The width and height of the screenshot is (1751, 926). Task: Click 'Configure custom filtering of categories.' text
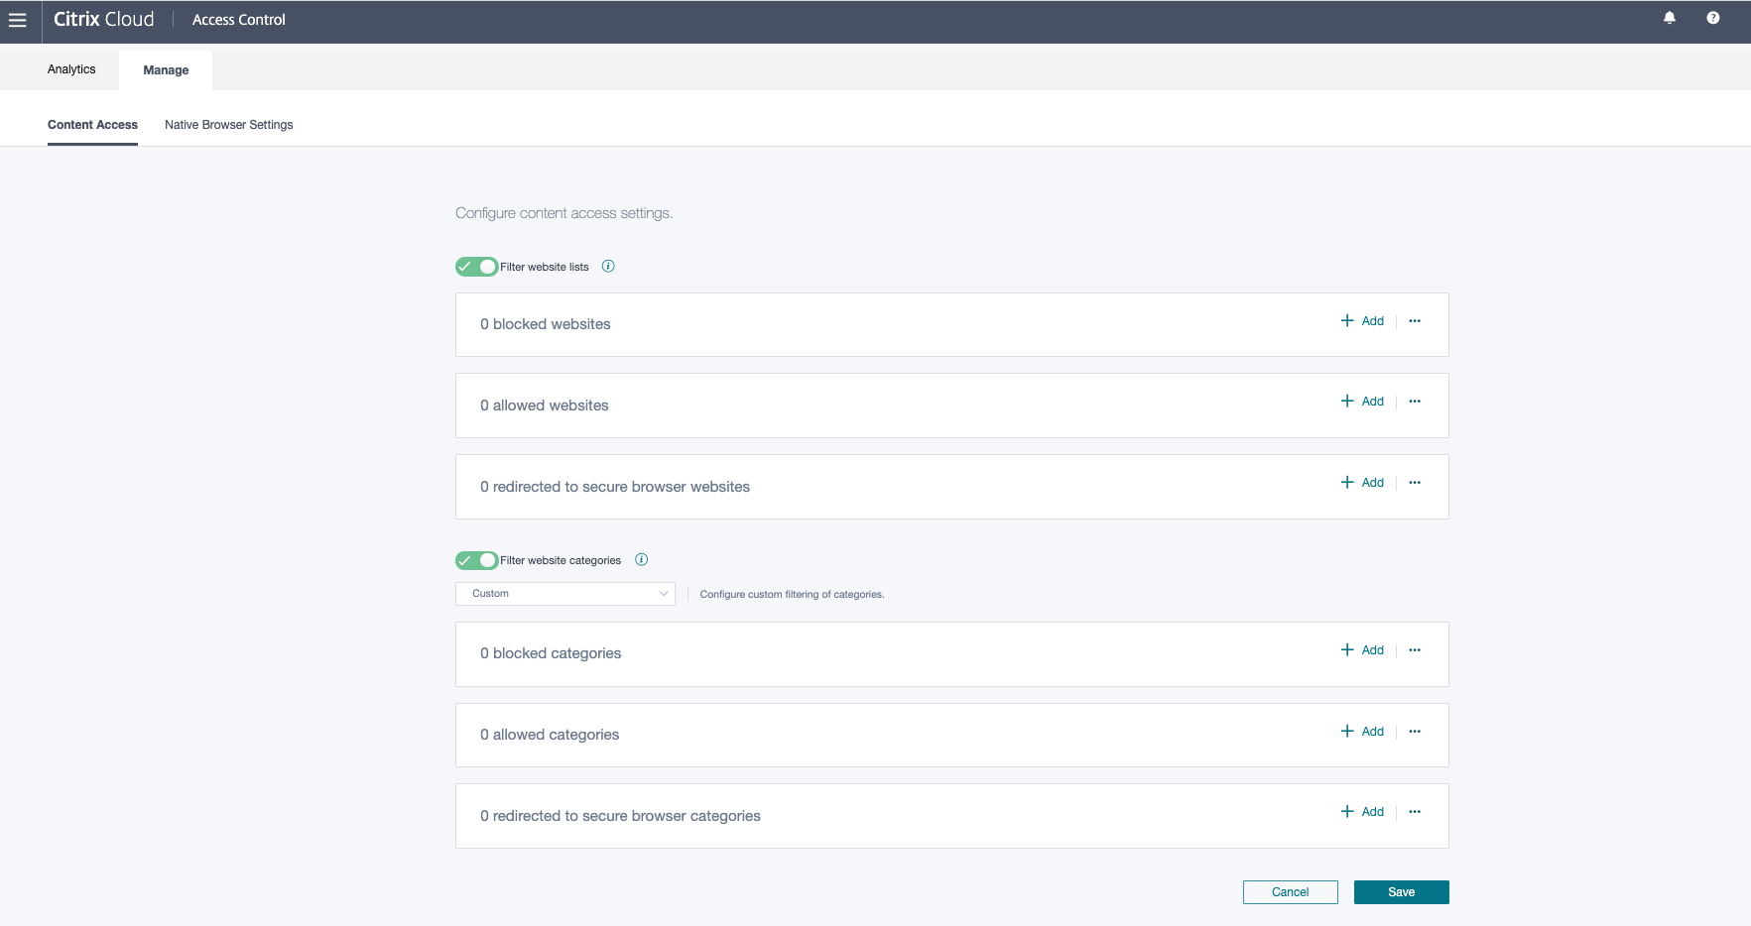pos(793,595)
